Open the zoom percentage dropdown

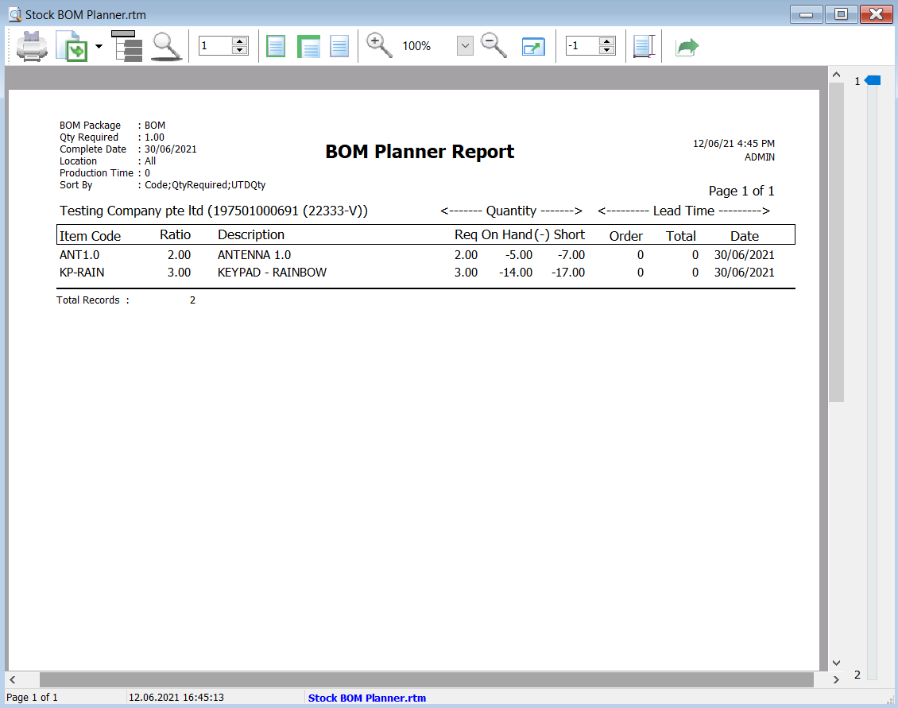(464, 45)
